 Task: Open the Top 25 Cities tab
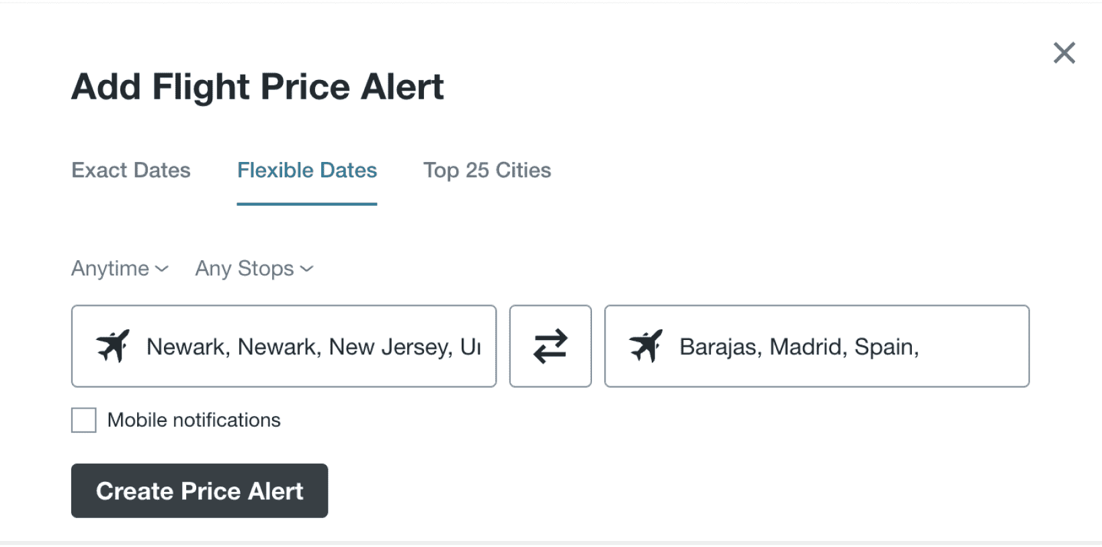click(x=487, y=170)
